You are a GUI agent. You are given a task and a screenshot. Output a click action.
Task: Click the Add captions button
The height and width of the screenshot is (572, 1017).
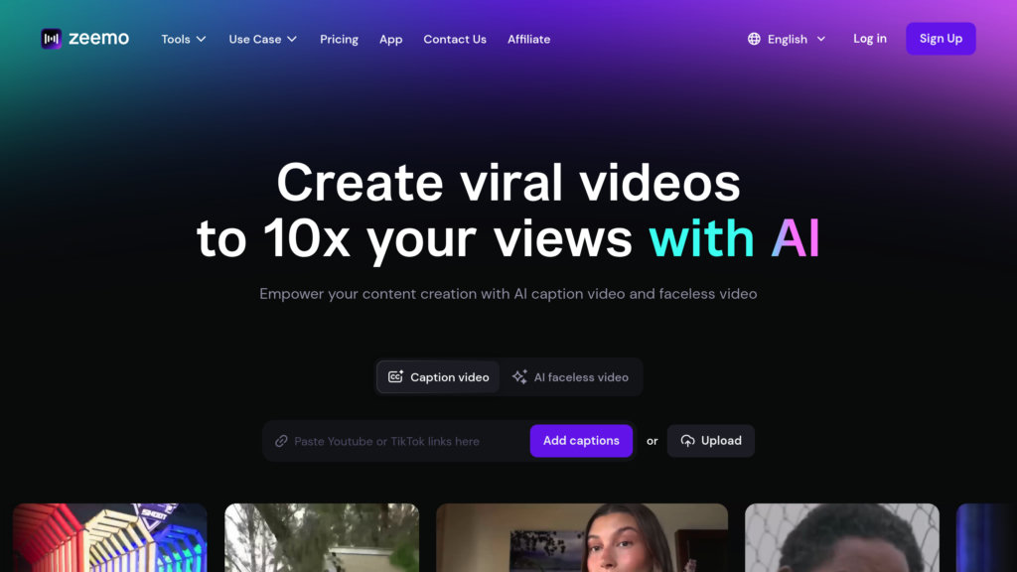point(581,441)
